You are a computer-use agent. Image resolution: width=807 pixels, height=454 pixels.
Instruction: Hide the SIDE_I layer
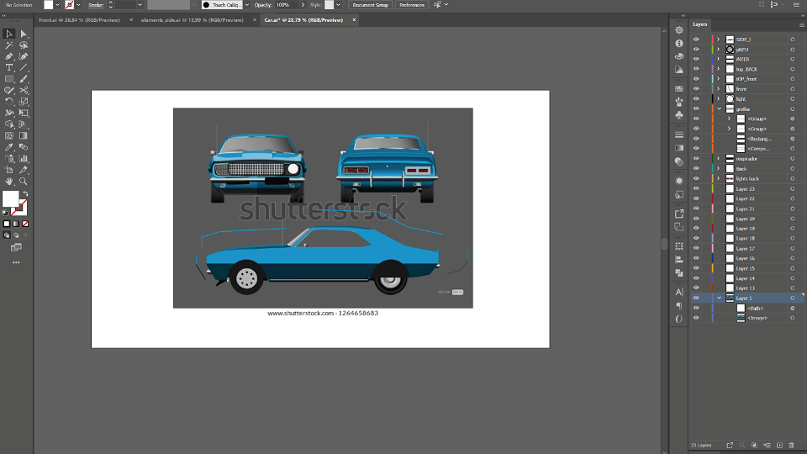pyautogui.click(x=696, y=40)
